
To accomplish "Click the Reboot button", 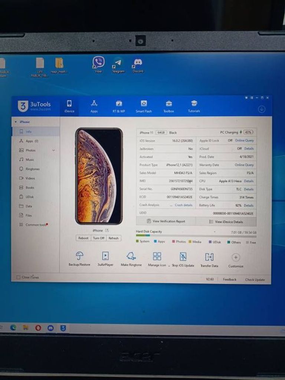I will pos(83,238).
